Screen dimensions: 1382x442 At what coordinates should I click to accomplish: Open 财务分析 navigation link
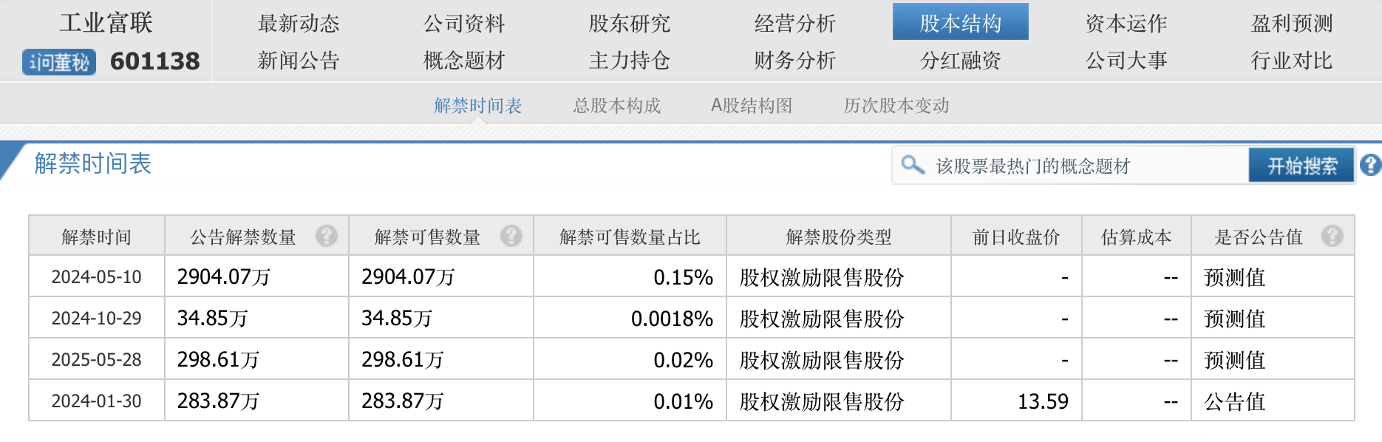click(x=794, y=61)
